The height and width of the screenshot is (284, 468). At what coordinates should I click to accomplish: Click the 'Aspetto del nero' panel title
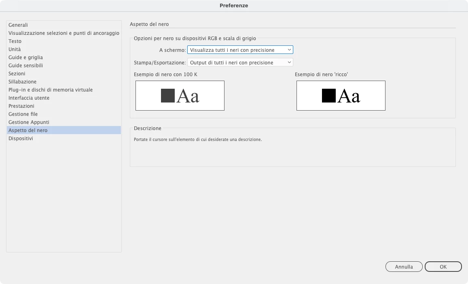click(x=149, y=24)
